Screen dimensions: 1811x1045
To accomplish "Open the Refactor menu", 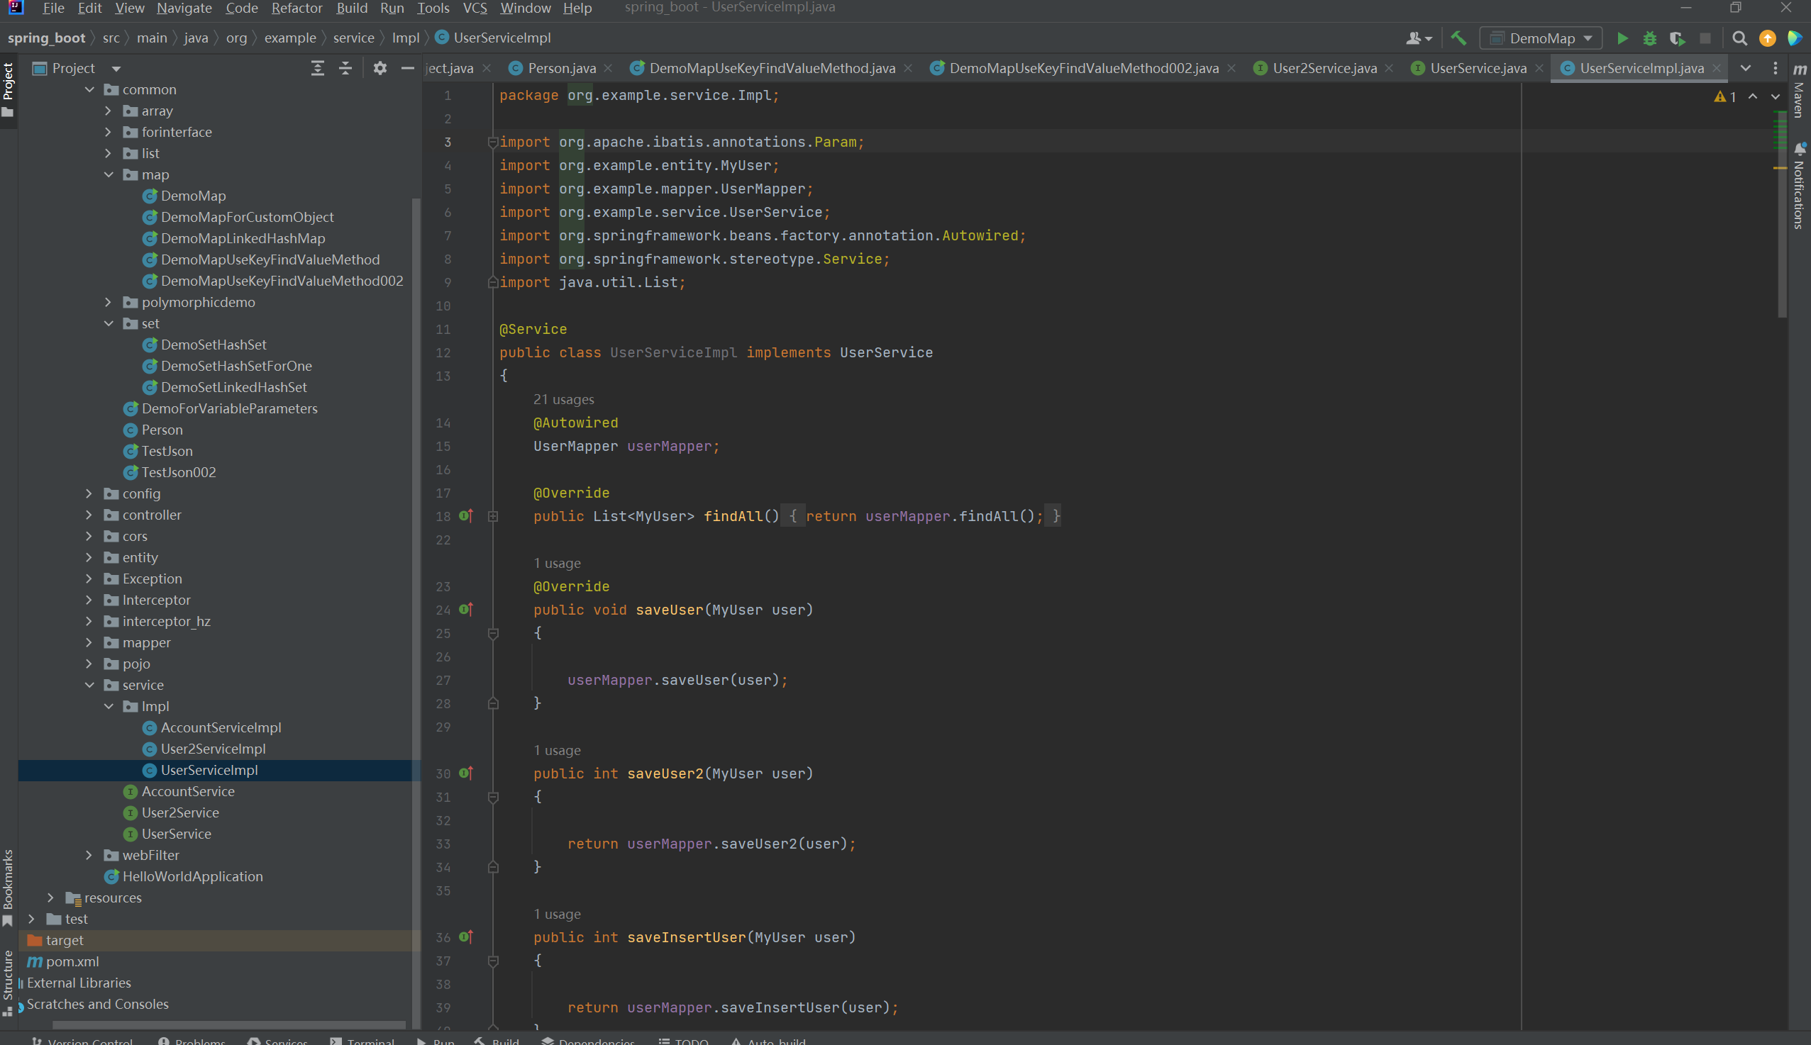I will click(x=297, y=8).
